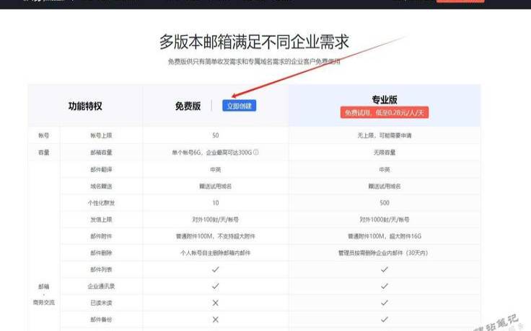Viewport: 531px width, 331px height.
Task: Click 赠送试用域名 in the 免费版 column
Action: [216, 186]
